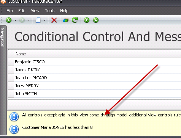Screen dimensions: 181x138
Task: Select the row indicator beside Benjamin CISCO
Action: (x=11, y=62)
